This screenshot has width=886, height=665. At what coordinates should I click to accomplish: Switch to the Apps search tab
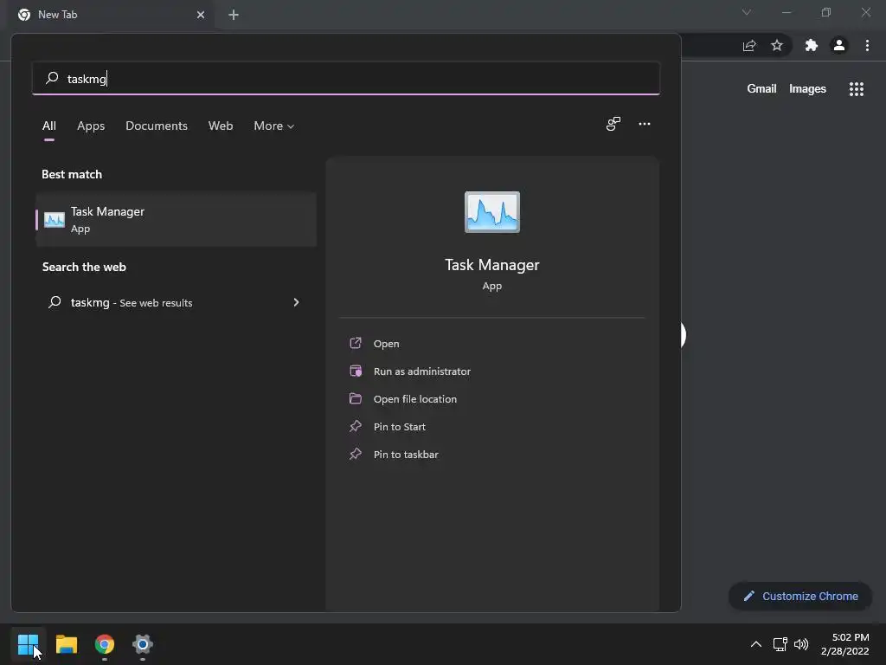(x=91, y=126)
